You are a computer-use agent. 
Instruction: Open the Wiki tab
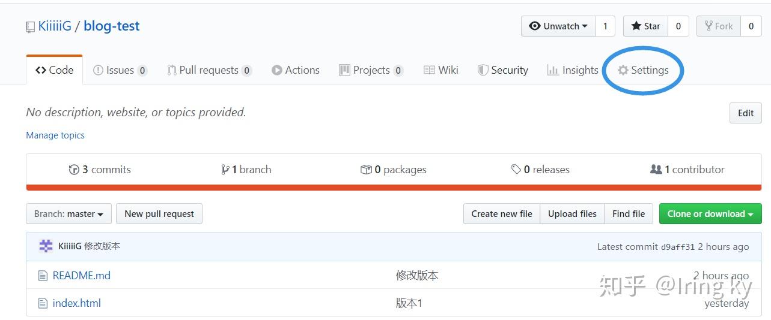point(441,70)
